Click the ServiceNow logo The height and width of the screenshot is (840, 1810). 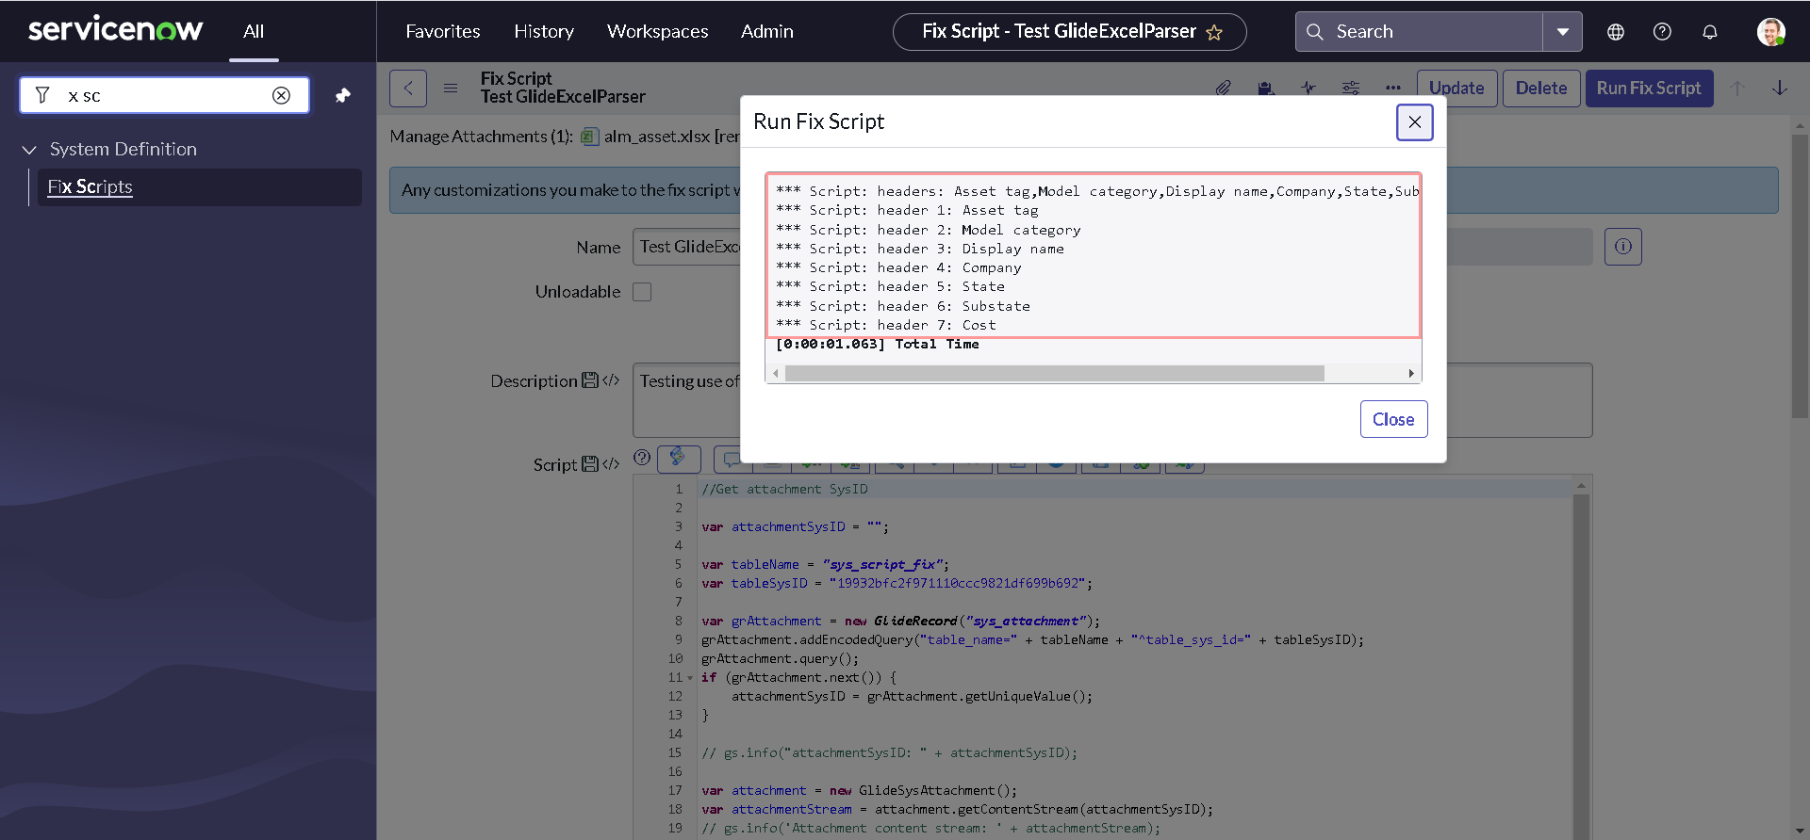point(115,30)
